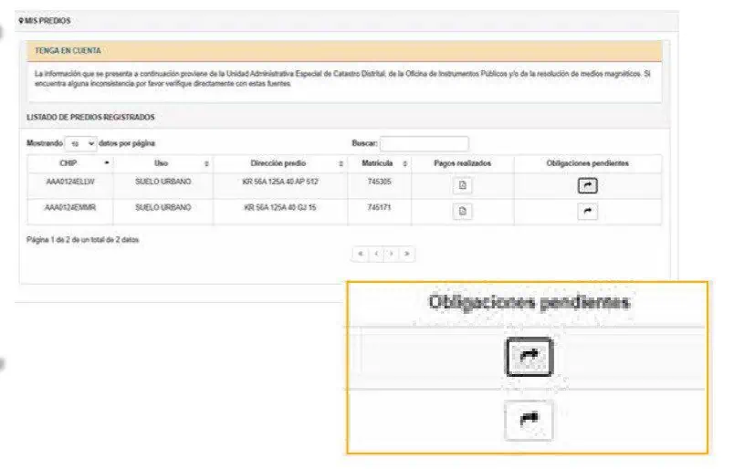Click address KR 56A 125A 40 GJ 15

pyautogui.click(x=280, y=208)
